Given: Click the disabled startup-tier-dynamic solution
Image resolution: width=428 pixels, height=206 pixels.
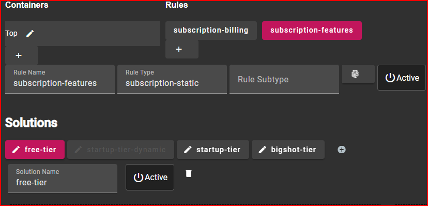Looking at the screenshot, I should click(x=120, y=150).
